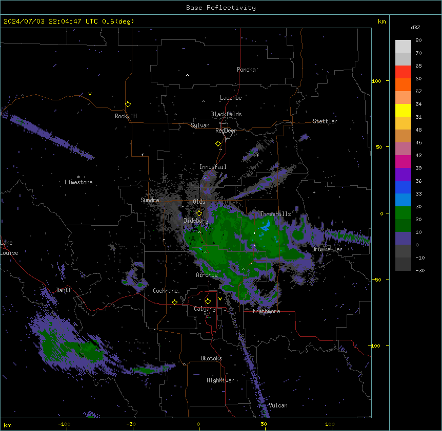Click the yellow marker south of Cochrane
This screenshot has width=442, height=431.
[x=174, y=302]
